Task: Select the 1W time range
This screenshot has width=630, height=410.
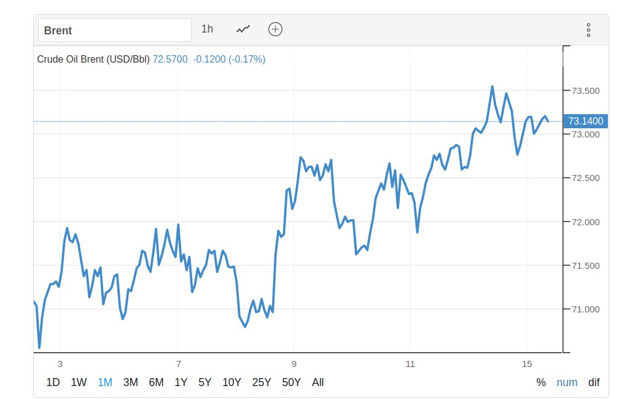Action: [79, 382]
